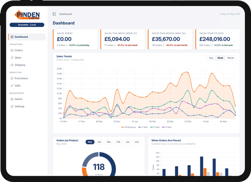Click the Skips tag icon
Viewport: 251px width, 182px height.
(12, 58)
